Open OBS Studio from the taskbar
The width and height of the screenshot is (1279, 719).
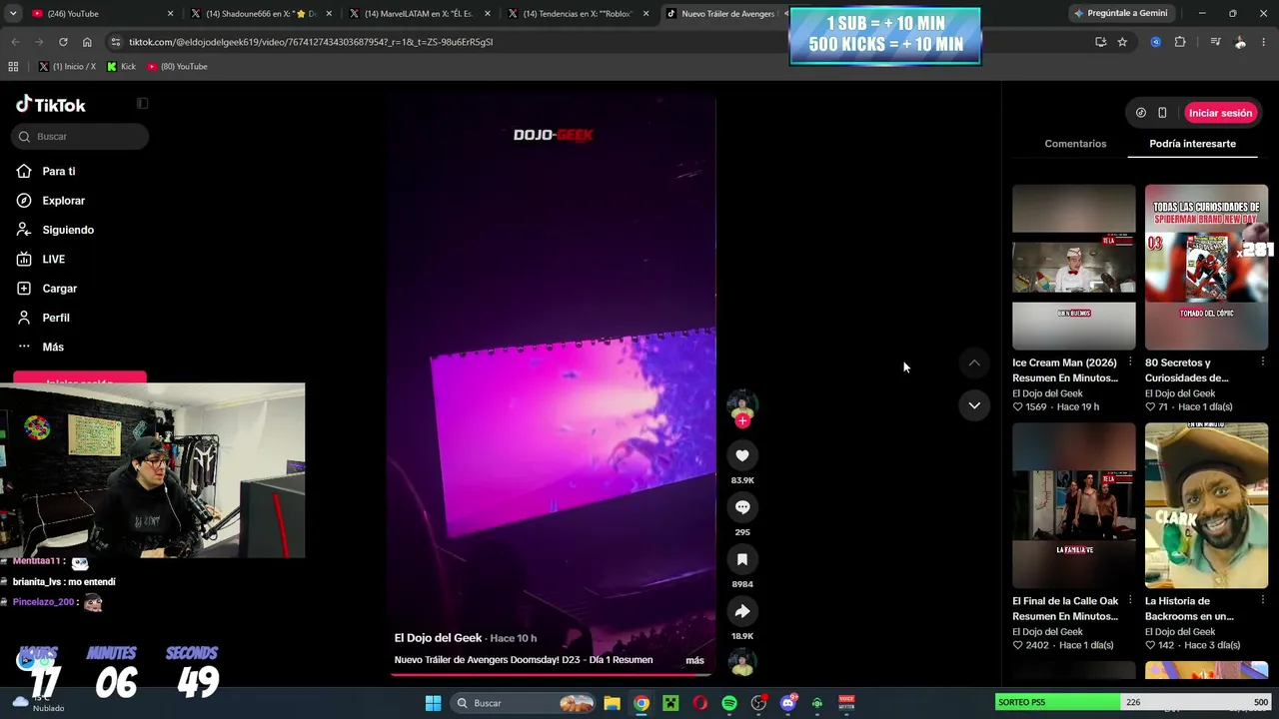pyautogui.click(x=758, y=703)
